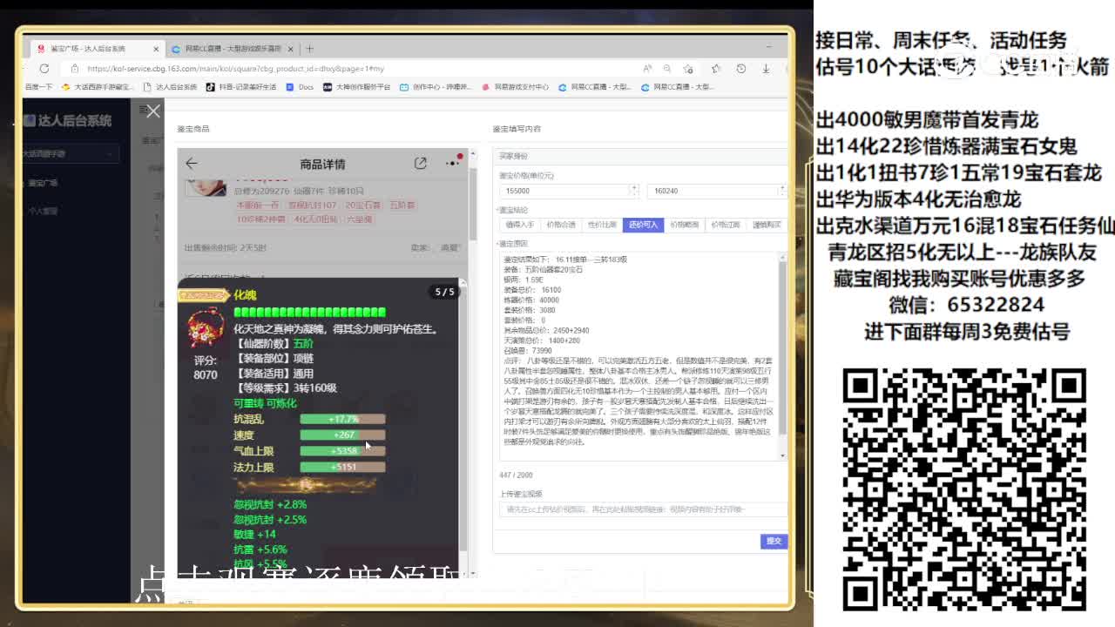Click the 抗混乱 +17.7% attribute bar
Screen dimensions: 1115x627
(x=342, y=419)
